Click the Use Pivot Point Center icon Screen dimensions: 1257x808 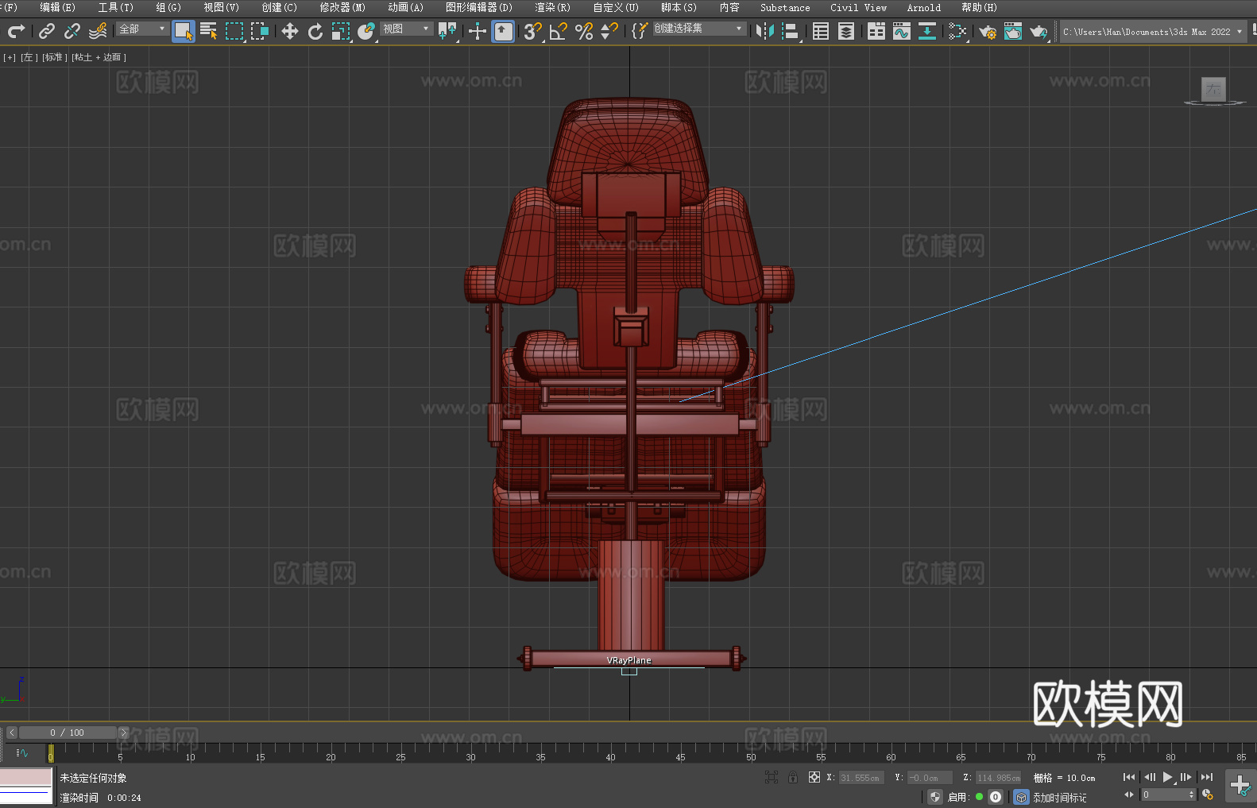447,31
